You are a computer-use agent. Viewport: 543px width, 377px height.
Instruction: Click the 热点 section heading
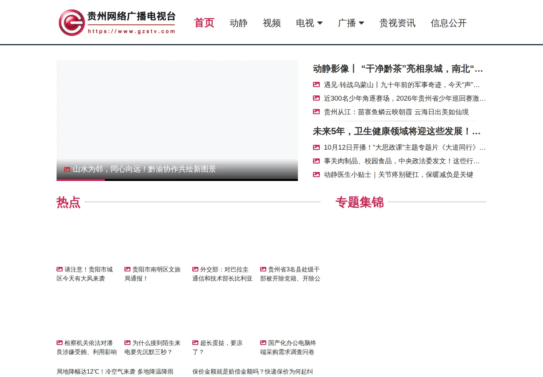pos(68,202)
